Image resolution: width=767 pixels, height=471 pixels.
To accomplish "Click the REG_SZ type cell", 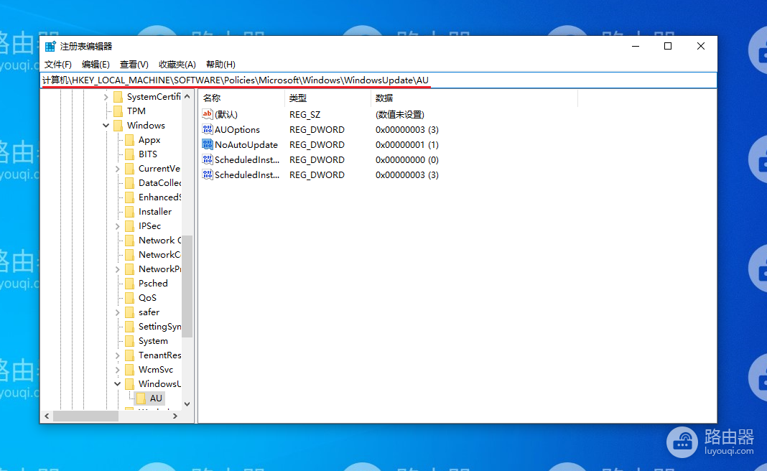I will click(305, 114).
